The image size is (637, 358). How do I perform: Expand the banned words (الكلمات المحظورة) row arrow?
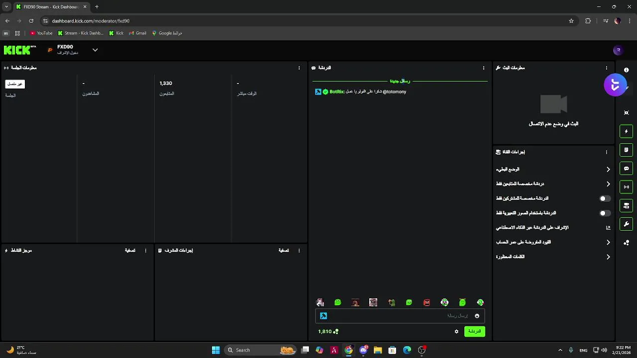point(608,257)
